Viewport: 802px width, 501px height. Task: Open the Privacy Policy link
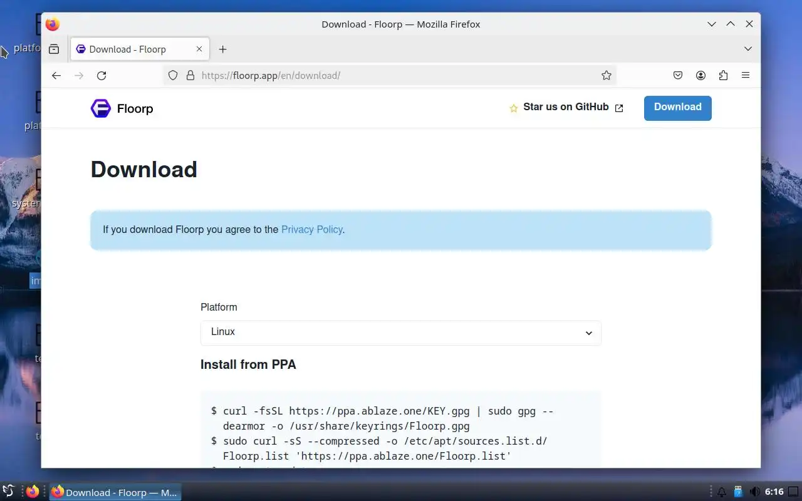tap(311, 229)
